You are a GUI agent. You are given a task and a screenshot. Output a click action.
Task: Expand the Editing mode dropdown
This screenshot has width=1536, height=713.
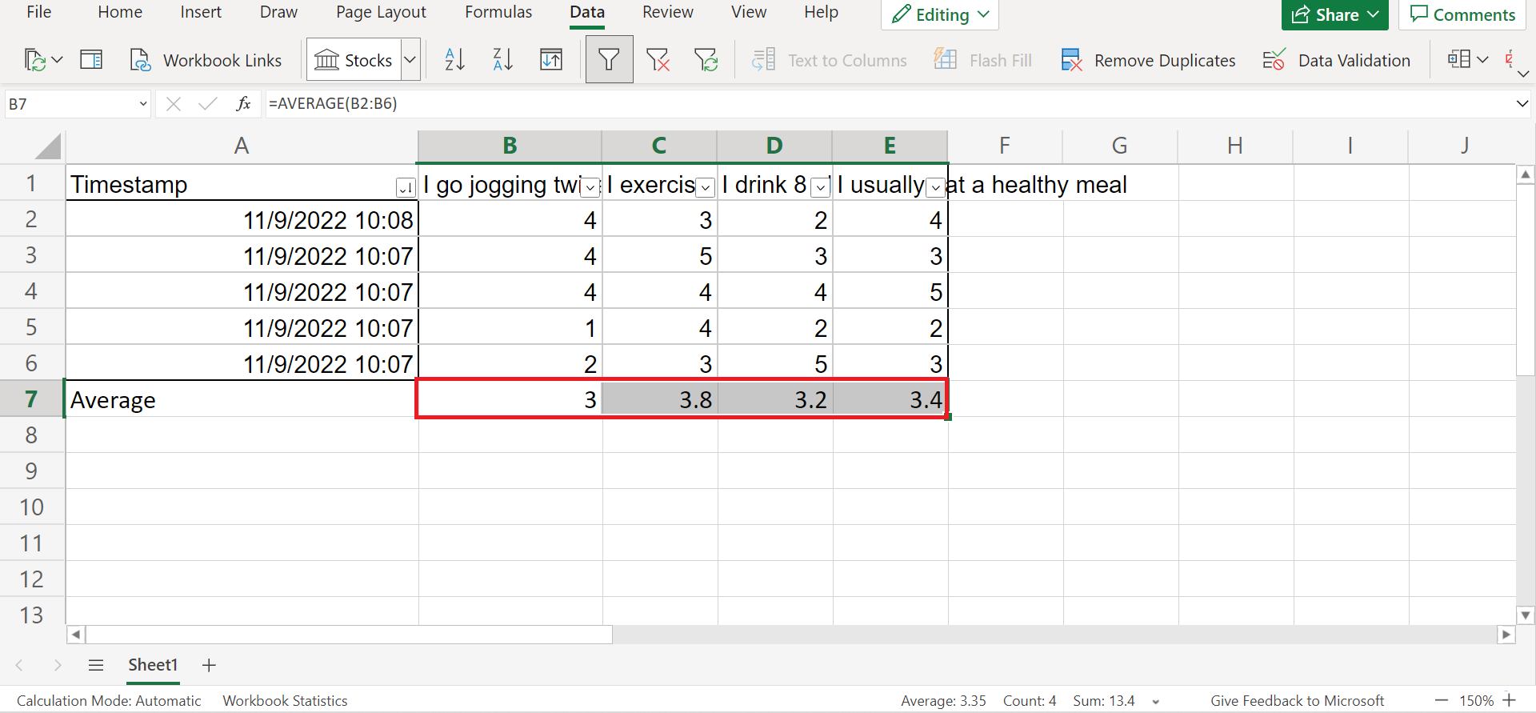983,14
